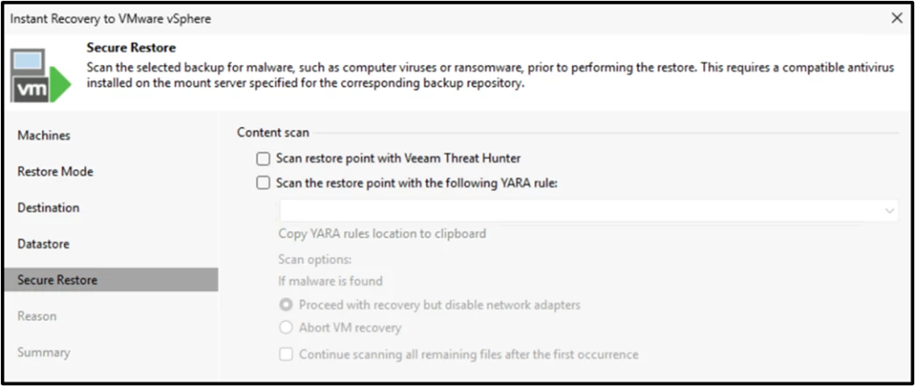
Task: Choose the Abort VM recovery radio option
Action: click(286, 328)
